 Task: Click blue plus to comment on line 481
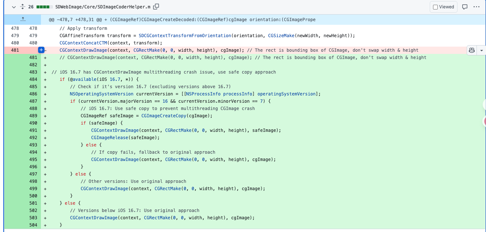41,50
